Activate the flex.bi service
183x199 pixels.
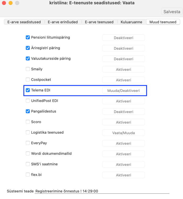[x=124, y=175]
